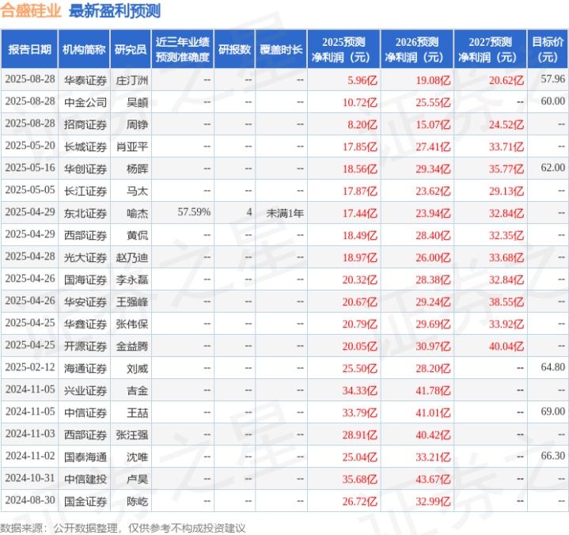Select the 未满1年 coverage cell
Viewport: 569px width, 535px height.
[x=285, y=213]
